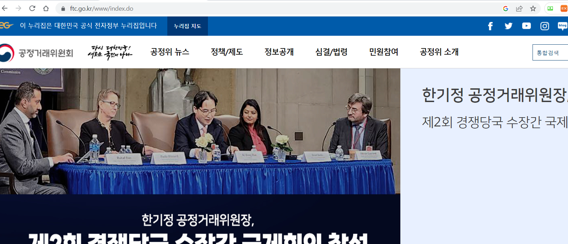This screenshot has height=244, width=568.
Task: Open the 민원참여 menu
Action: [383, 52]
